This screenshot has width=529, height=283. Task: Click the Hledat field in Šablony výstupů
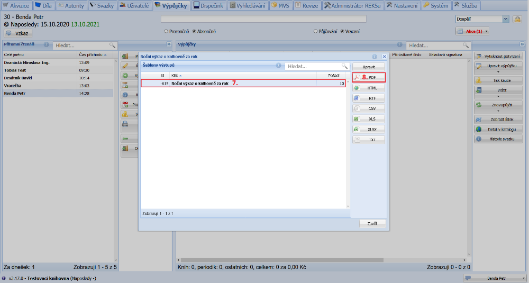pos(312,67)
